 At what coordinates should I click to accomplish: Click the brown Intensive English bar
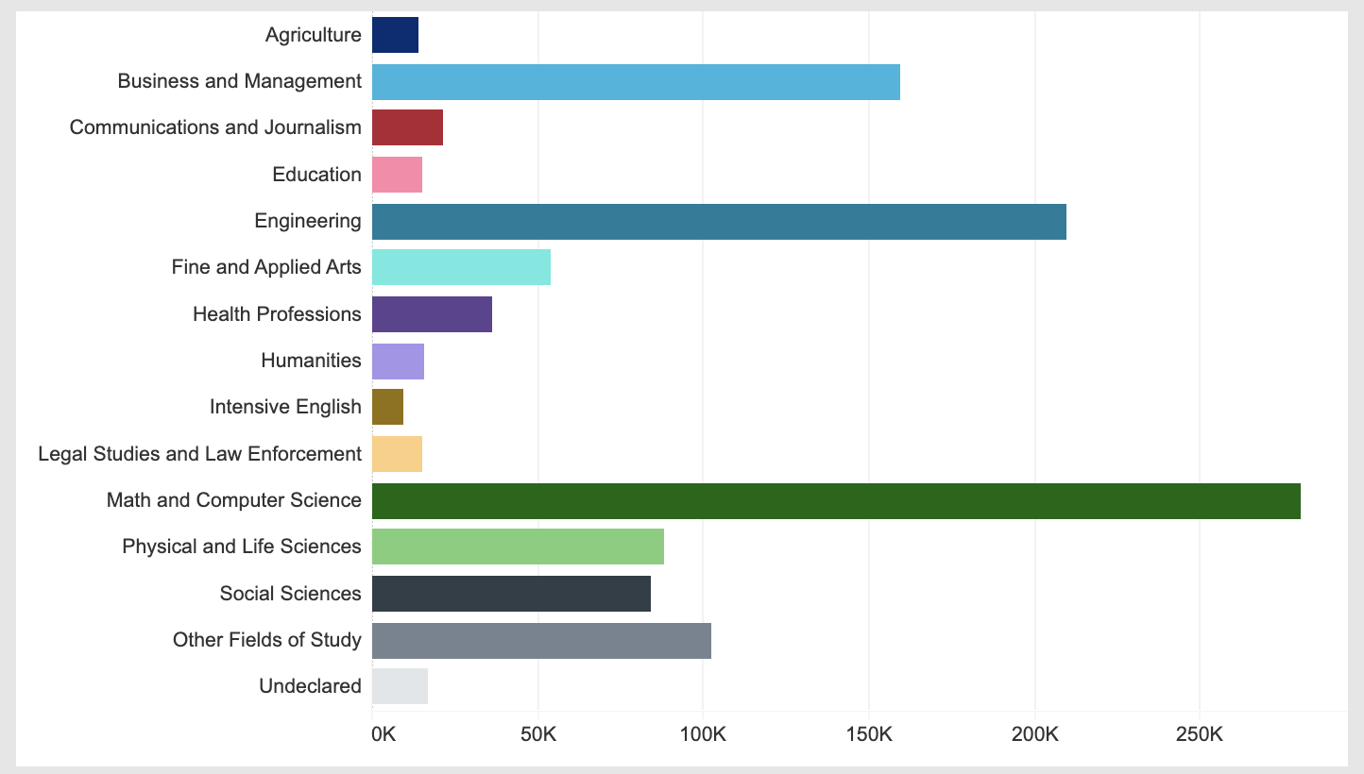coord(387,408)
